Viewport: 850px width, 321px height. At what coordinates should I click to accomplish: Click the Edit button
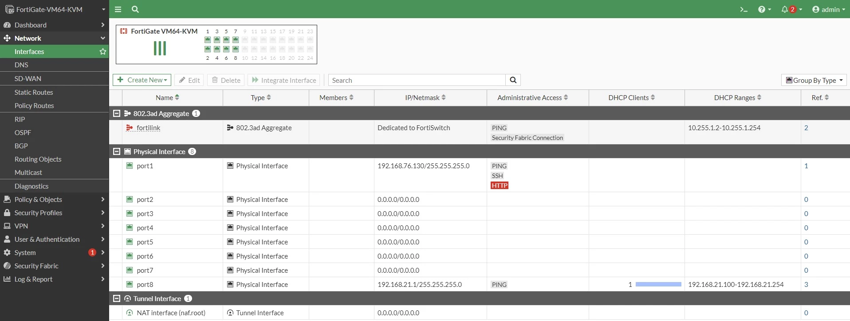pos(189,80)
